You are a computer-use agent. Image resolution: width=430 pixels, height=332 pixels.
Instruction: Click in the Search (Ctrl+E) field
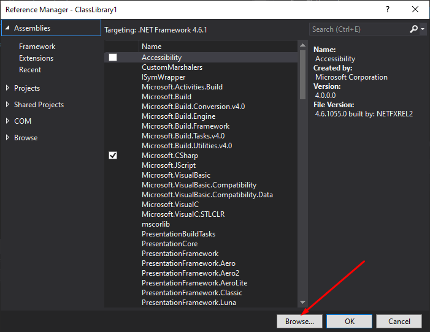coord(359,29)
